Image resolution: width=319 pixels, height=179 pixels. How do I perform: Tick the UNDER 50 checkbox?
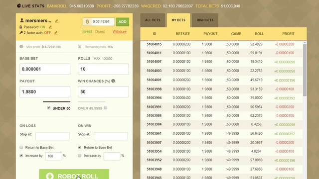pyautogui.click(x=49, y=108)
